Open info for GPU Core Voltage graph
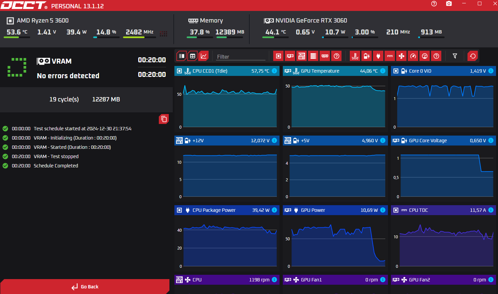This screenshot has width=498, height=294. coord(491,141)
